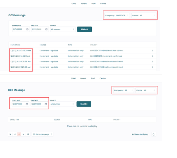Open calendar for start date 01/01/2020
Screen dimensions: 177x158
[27, 29]
